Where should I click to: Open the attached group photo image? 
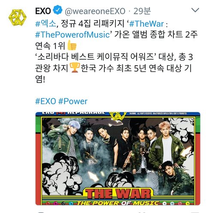click(118, 158)
